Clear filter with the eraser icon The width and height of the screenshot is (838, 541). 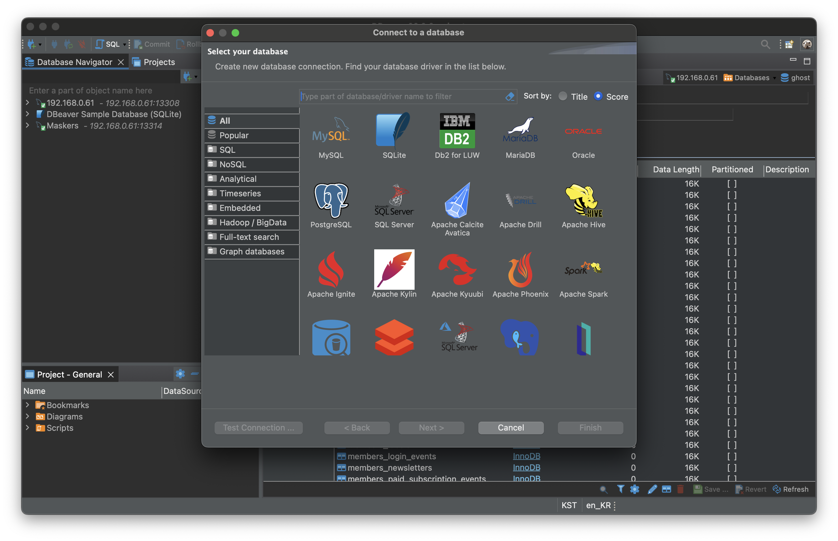click(x=510, y=96)
